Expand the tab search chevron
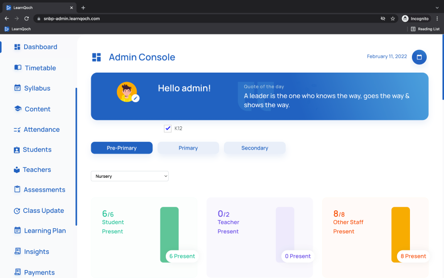444x278 pixels. click(x=437, y=7)
